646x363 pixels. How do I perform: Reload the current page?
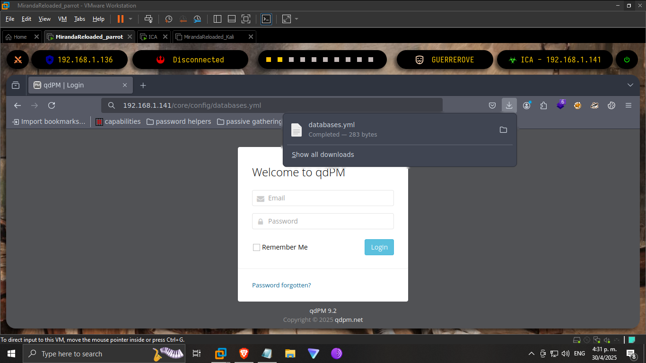(x=52, y=105)
